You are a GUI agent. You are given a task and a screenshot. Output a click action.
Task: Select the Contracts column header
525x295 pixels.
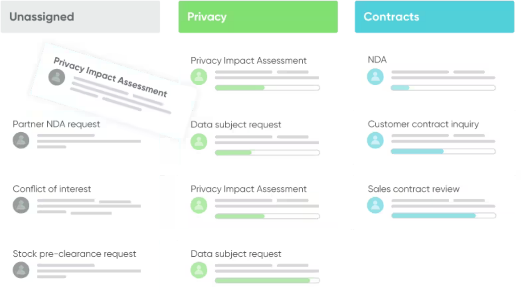[x=434, y=17]
